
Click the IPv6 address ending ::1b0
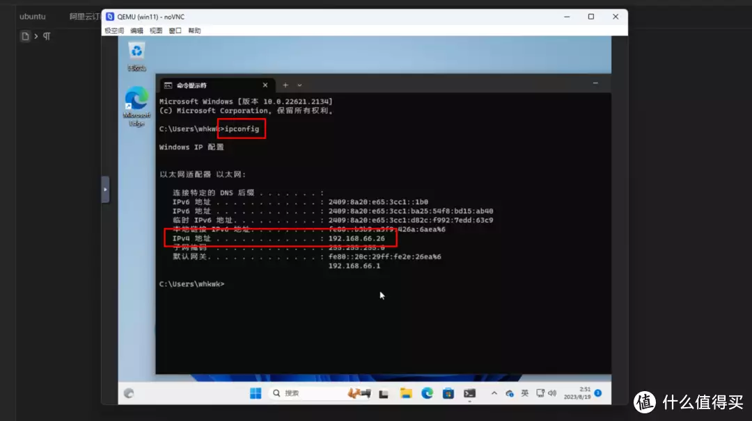coord(378,202)
